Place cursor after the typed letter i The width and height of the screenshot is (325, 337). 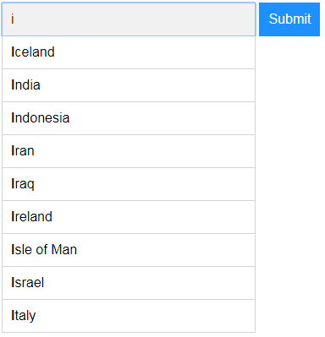[x=14, y=19]
